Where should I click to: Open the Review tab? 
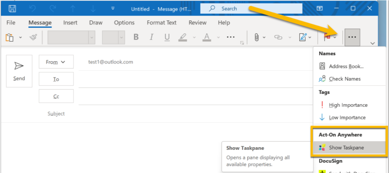(197, 23)
